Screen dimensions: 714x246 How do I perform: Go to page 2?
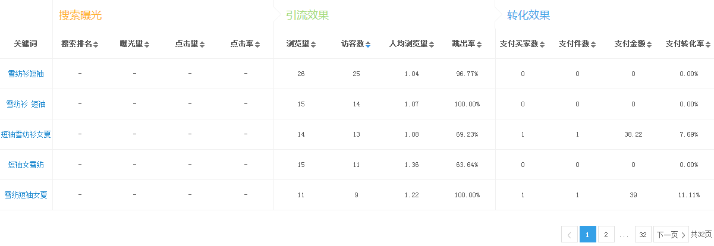point(606,235)
